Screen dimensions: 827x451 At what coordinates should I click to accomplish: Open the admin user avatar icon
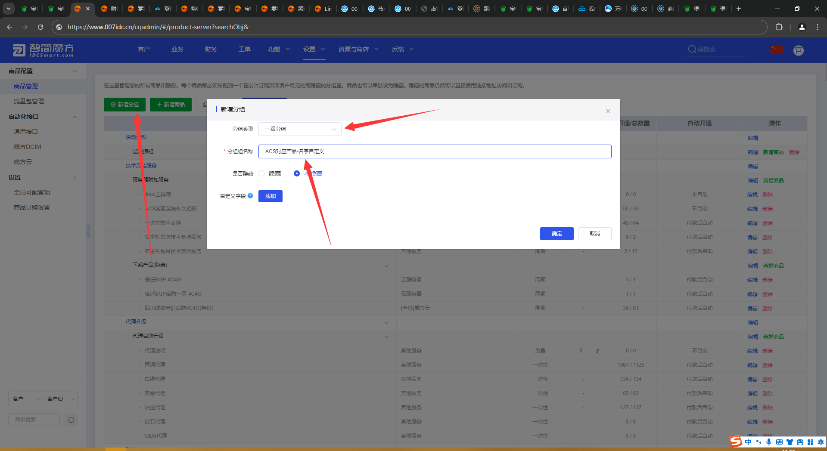tap(799, 50)
